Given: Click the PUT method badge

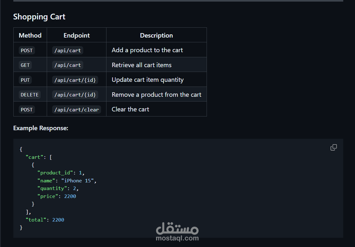Looking at the screenshot, I should click(25, 80).
